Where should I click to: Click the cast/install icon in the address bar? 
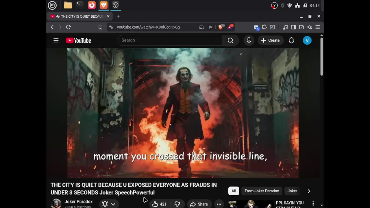(201, 27)
